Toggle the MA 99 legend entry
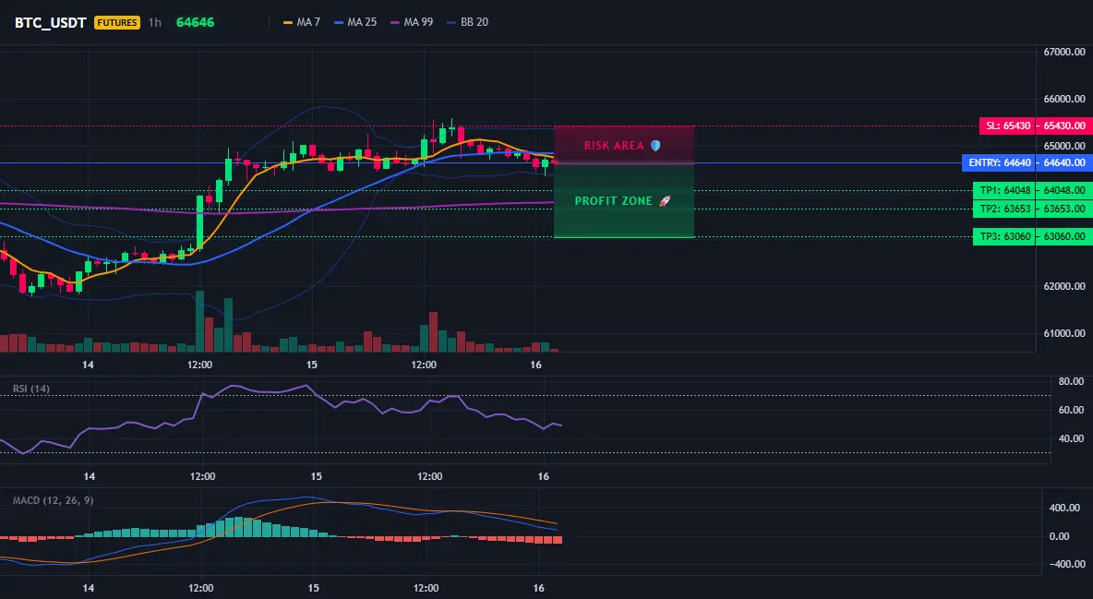This screenshot has height=599, width=1093. (x=412, y=22)
